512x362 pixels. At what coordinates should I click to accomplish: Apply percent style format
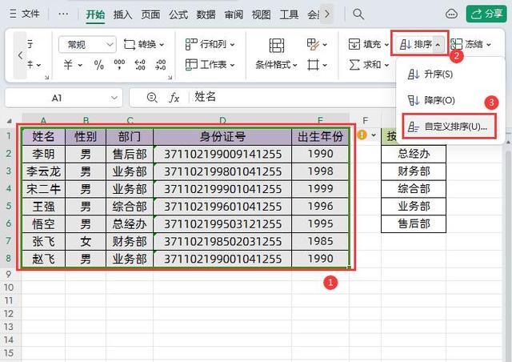point(98,65)
